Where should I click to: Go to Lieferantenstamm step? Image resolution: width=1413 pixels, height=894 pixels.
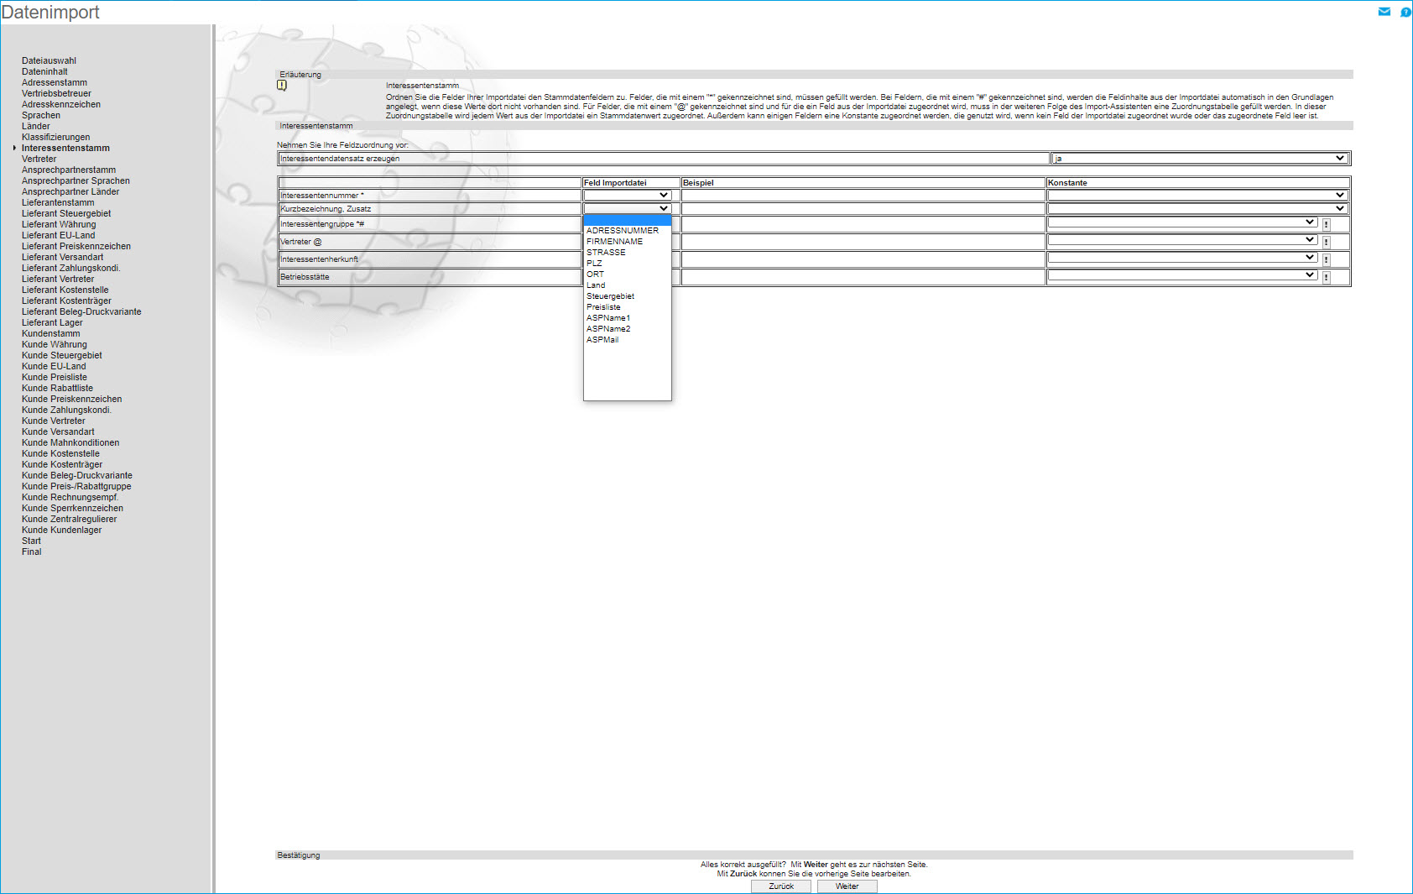click(x=58, y=202)
